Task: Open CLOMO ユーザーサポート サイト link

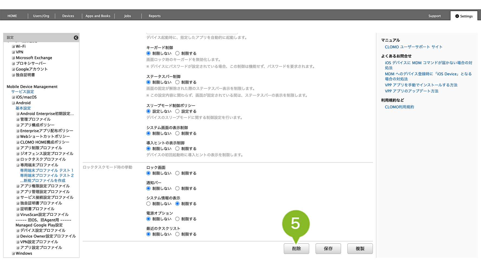Action: pos(413,47)
